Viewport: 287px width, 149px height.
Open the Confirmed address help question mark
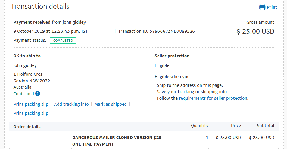(x=38, y=93)
